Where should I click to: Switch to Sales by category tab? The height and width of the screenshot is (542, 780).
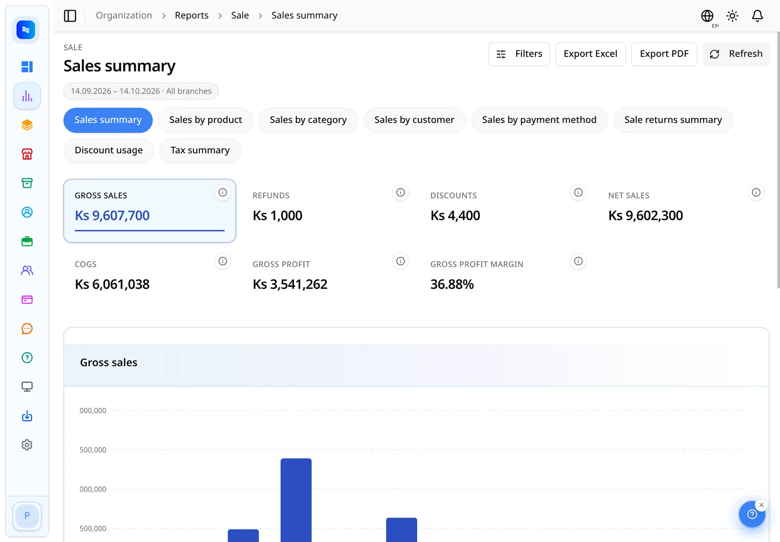[x=308, y=120]
